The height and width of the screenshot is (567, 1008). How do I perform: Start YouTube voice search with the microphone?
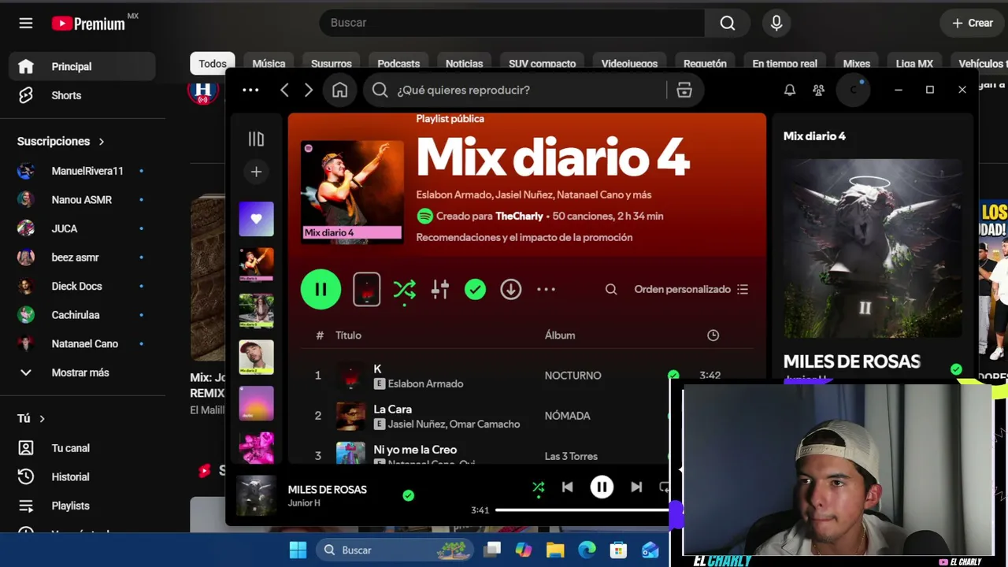[x=776, y=23]
